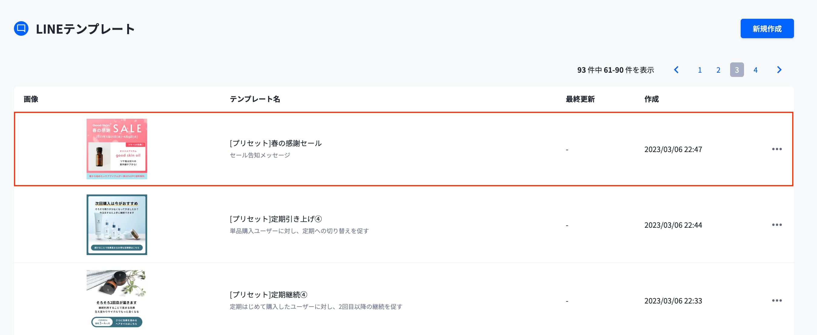Screen dimensions: 817x335
Task: Click template name [プリセット]定期継続④
Action: [x=268, y=295]
